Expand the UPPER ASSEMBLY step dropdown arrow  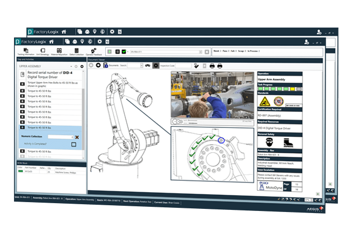(x=70, y=67)
